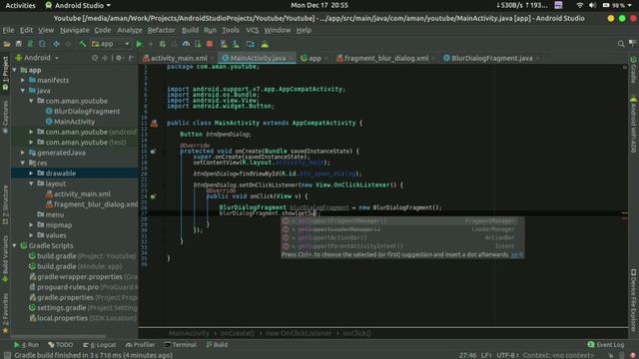639x359 pixels.
Task: Run the app with green play button
Action: click(x=139, y=44)
